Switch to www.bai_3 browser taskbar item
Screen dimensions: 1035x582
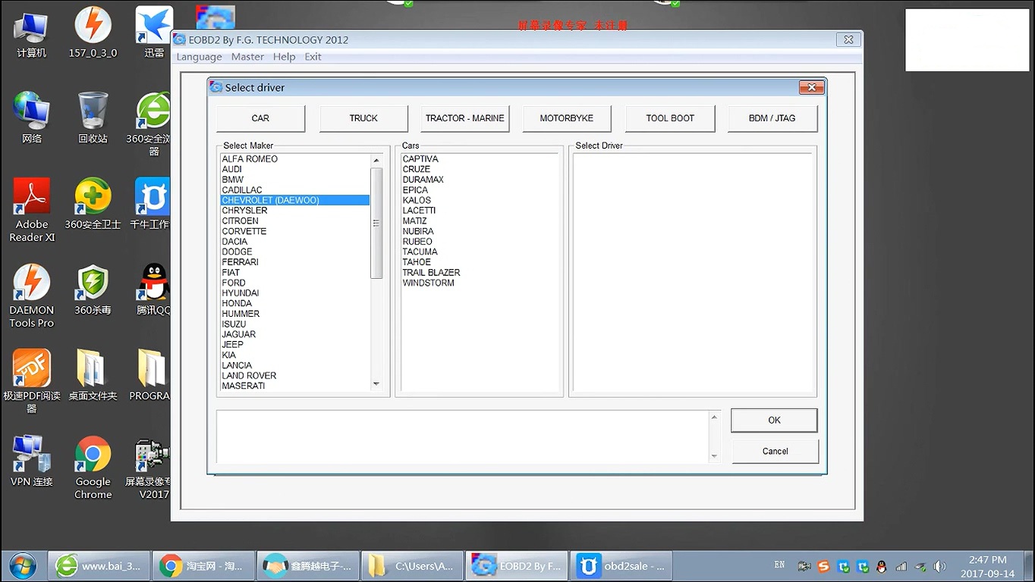pyautogui.click(x=99, y=566)
